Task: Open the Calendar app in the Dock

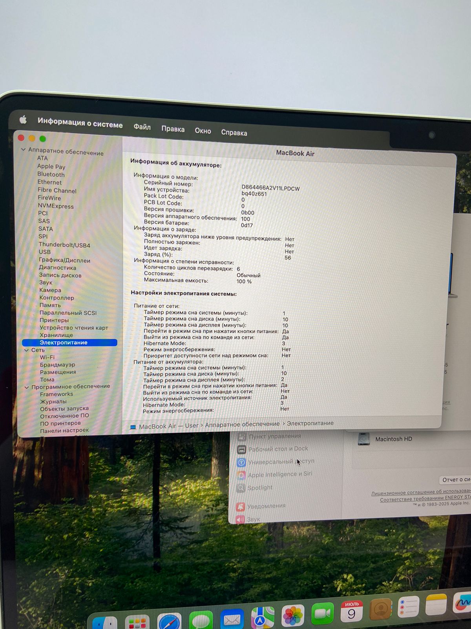Action: (352, 611)
